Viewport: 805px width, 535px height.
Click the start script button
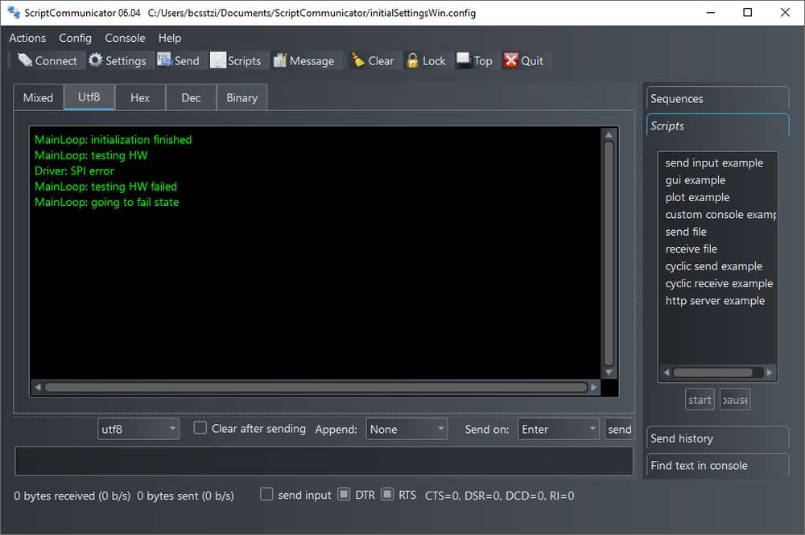700,400
